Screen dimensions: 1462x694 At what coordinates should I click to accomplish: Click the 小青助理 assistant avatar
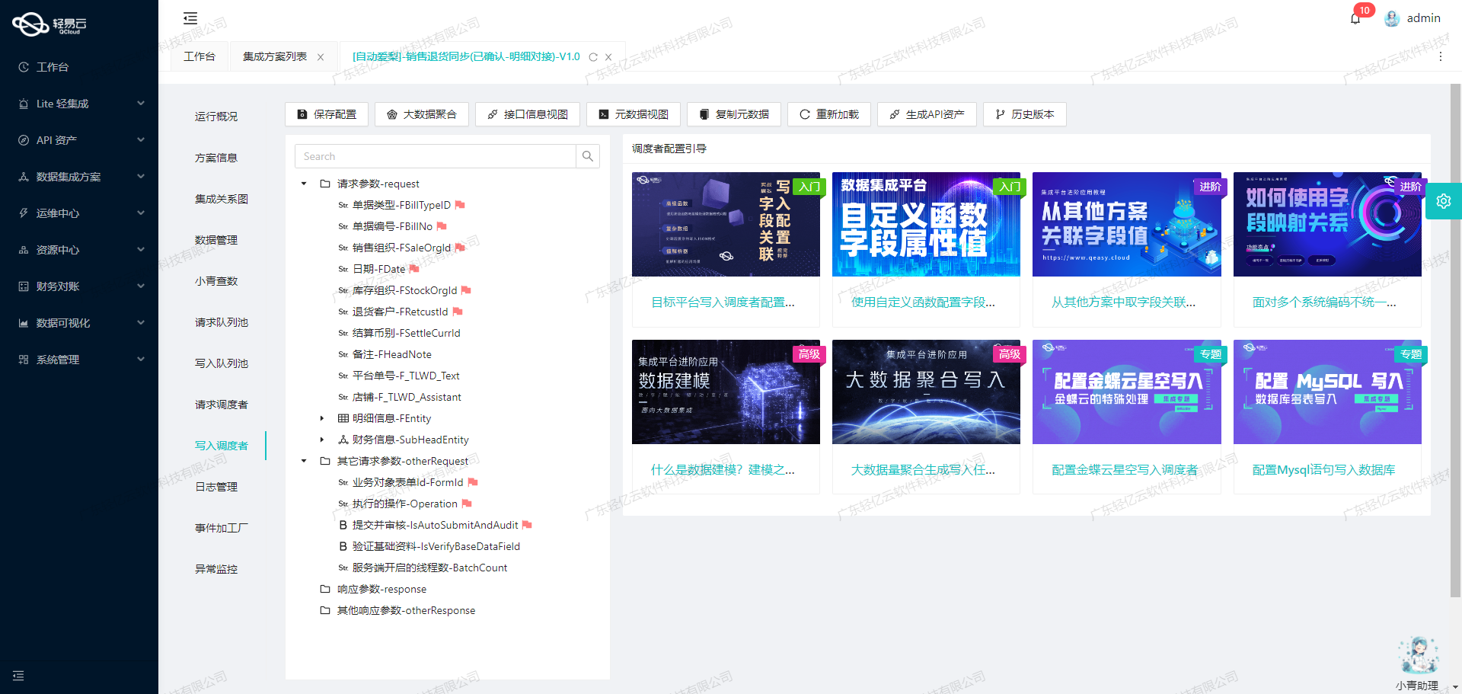1418,654
